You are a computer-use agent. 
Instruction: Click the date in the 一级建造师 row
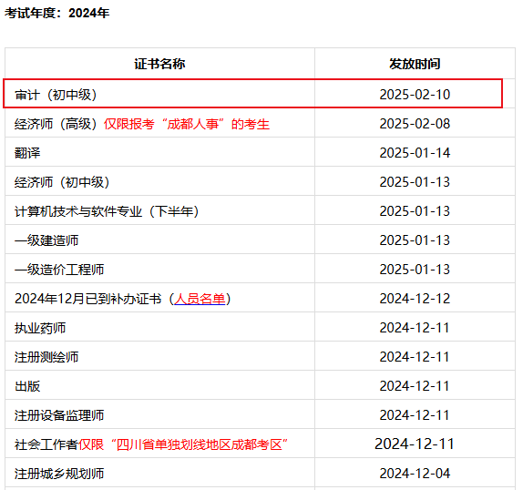pos(415,240)
